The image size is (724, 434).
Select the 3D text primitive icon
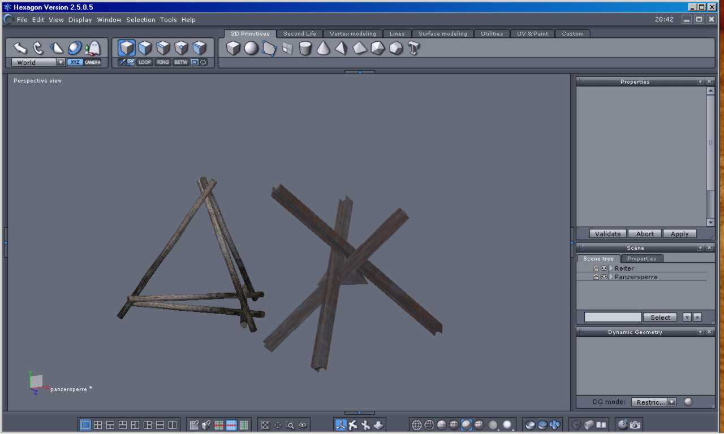[x=413, y=49]
